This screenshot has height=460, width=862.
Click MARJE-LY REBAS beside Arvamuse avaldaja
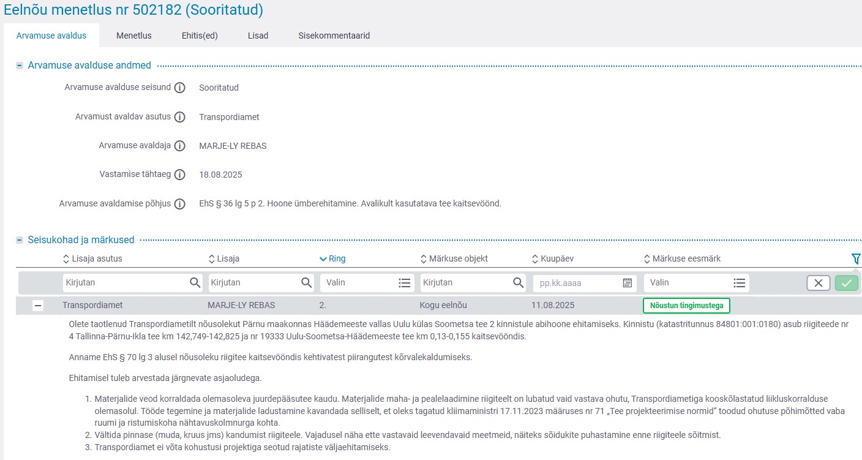pyautogui.click(x=233, y=146)
